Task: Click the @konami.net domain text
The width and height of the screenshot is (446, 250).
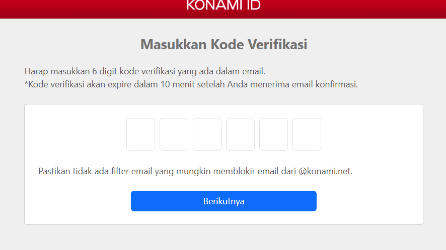Action: tap(325, 171)
